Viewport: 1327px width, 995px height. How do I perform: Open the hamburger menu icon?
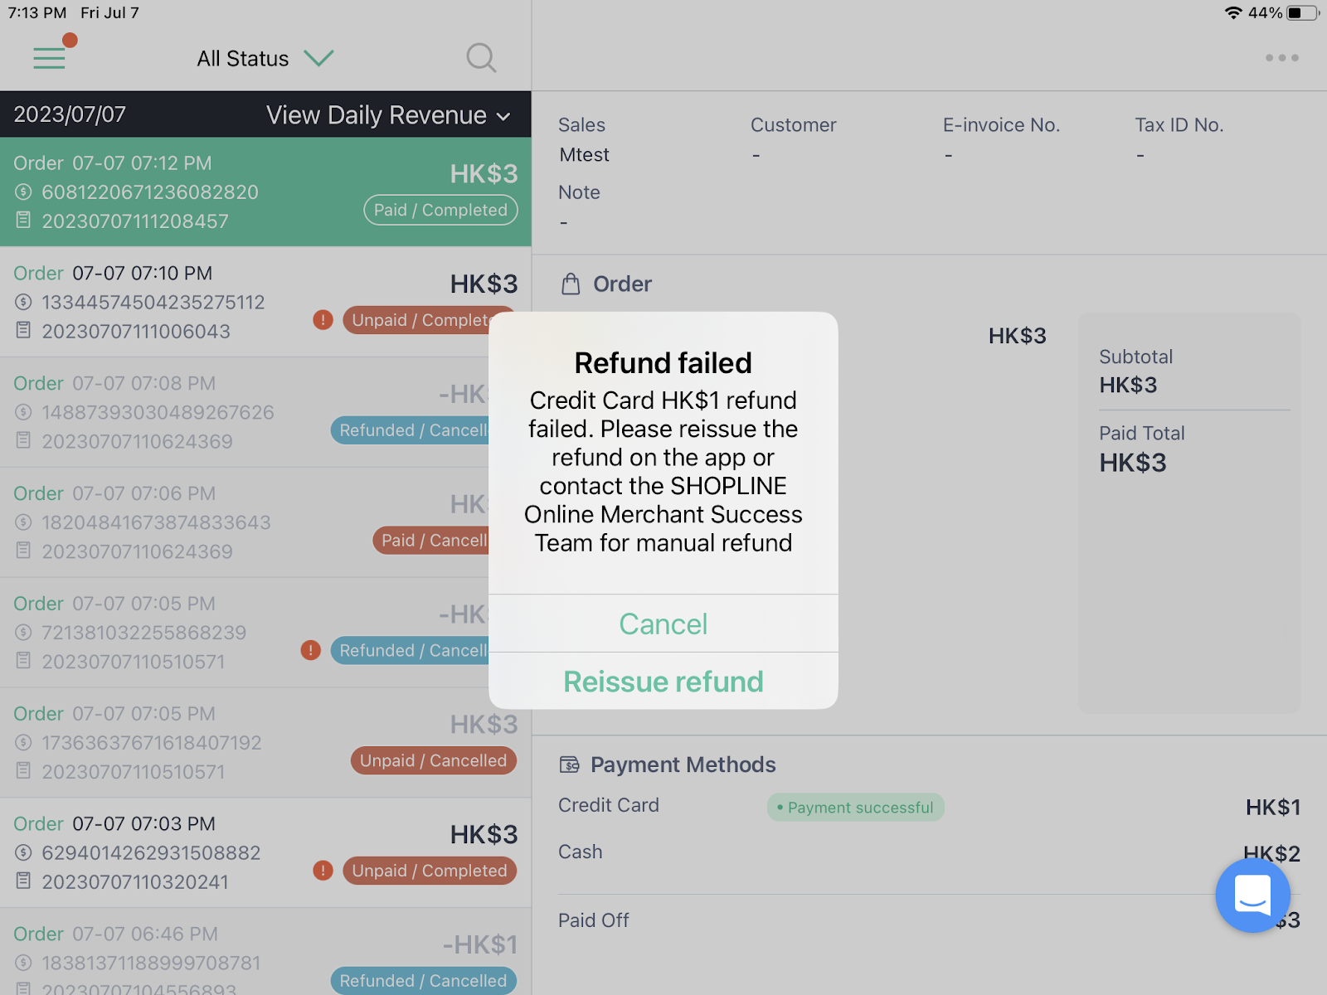pos(49,58)
